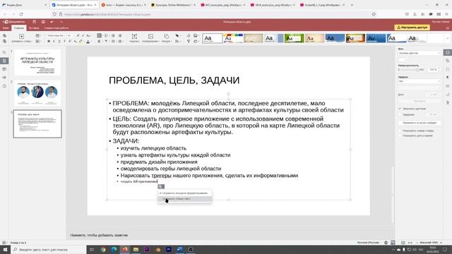Adjust the Непрозрачность opacity slider
The width and height of the screenshot is (452, 254).
pyautogui.click(x=417, y=70)
